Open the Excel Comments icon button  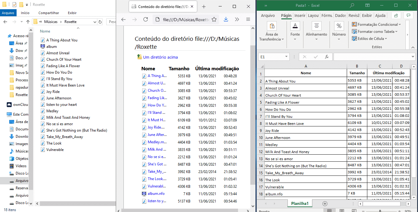tap(408, 15)
